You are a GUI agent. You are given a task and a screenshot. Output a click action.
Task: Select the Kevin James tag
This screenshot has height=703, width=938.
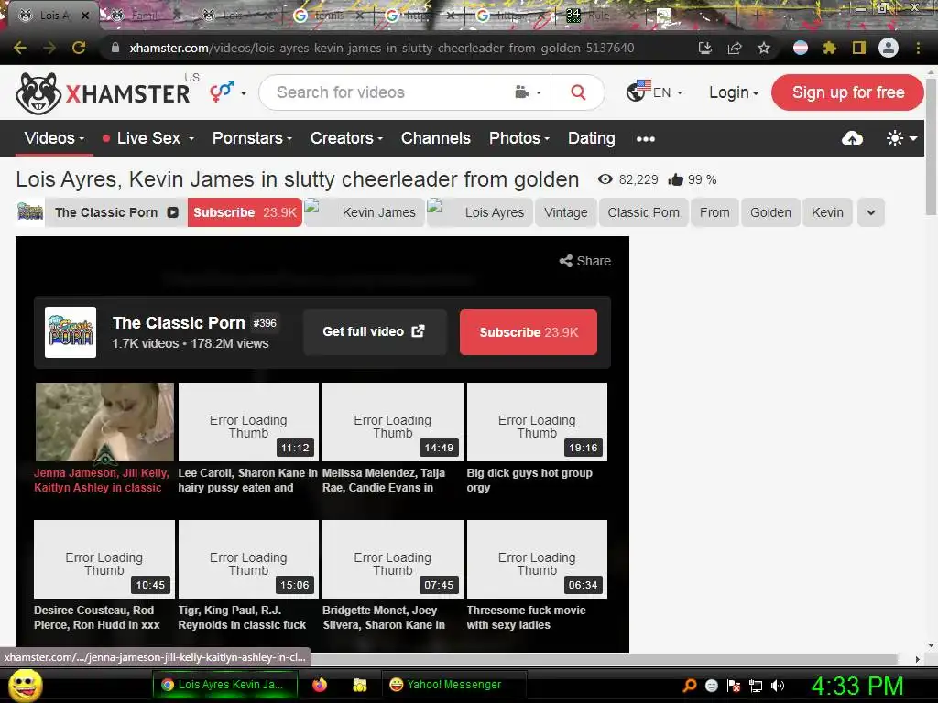click(365, 212)
